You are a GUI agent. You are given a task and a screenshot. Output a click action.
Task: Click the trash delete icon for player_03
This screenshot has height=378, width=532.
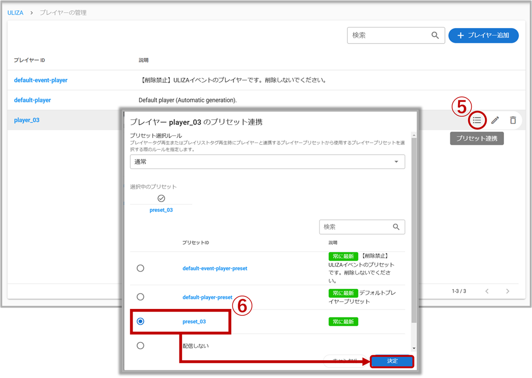(x=513, y=120)
